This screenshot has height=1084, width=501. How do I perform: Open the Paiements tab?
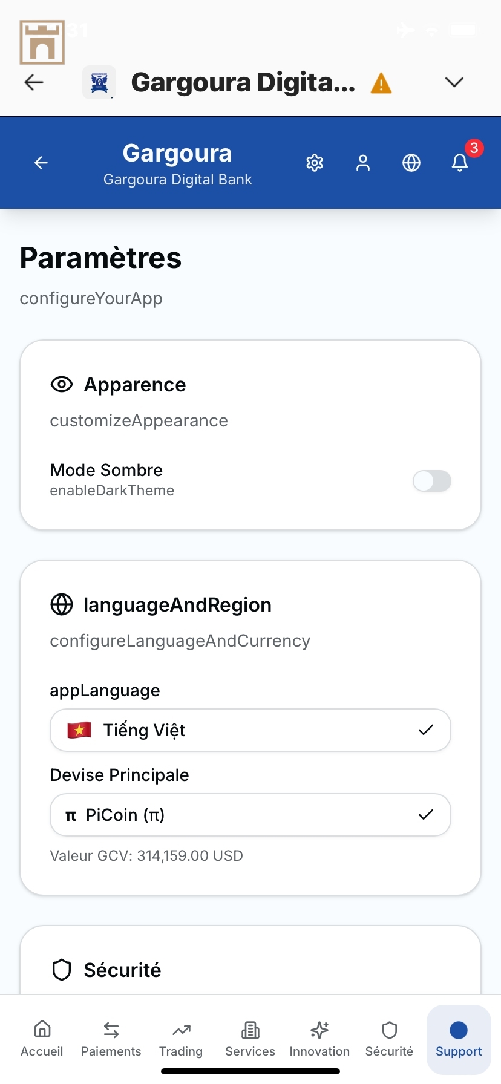point(111,1038)
